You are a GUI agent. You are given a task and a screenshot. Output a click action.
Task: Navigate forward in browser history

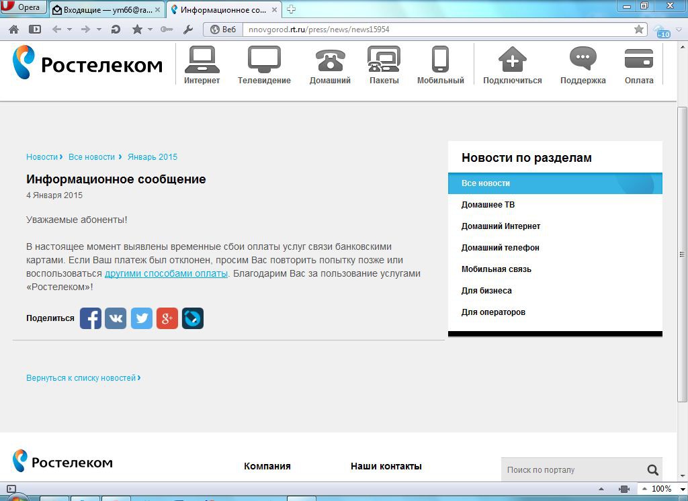point(85,30)
